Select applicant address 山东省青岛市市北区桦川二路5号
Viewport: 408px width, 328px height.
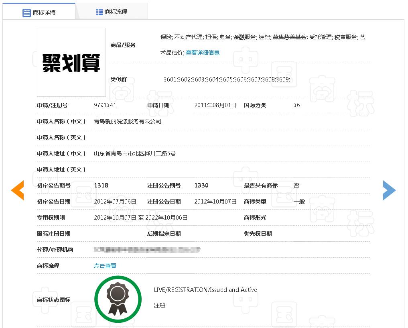click(135, 153)
